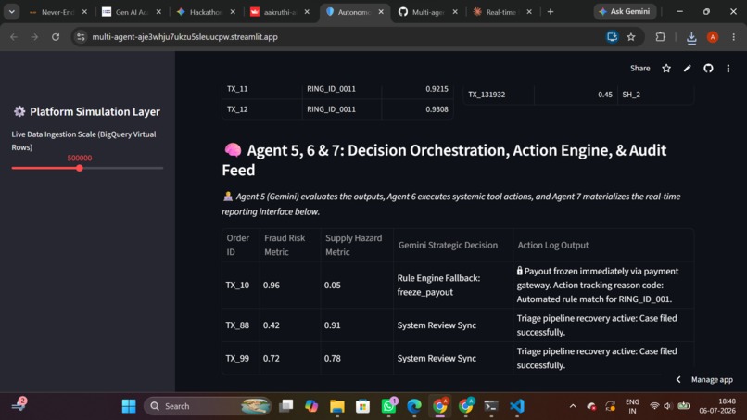Viewport: 747px width, 420px height.
Task: Open browser Downloads icon
Action: [x=691, y=37]
